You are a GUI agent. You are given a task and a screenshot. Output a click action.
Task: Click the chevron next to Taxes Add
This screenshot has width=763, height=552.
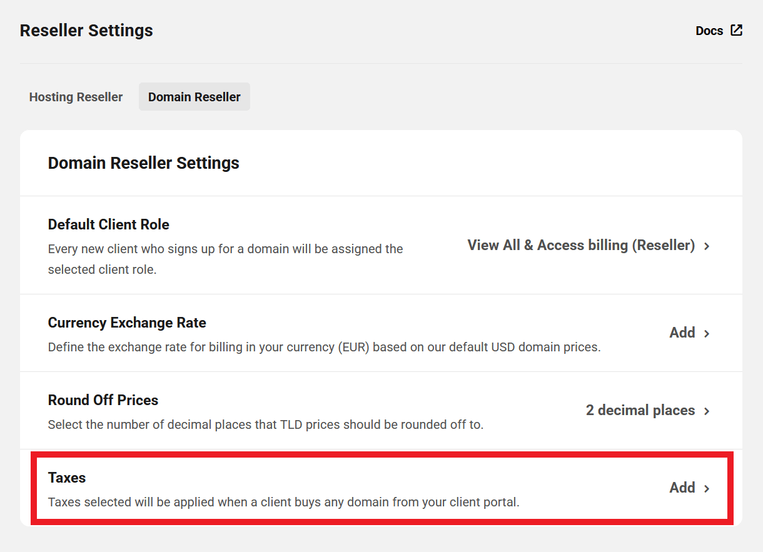(707, 489)
